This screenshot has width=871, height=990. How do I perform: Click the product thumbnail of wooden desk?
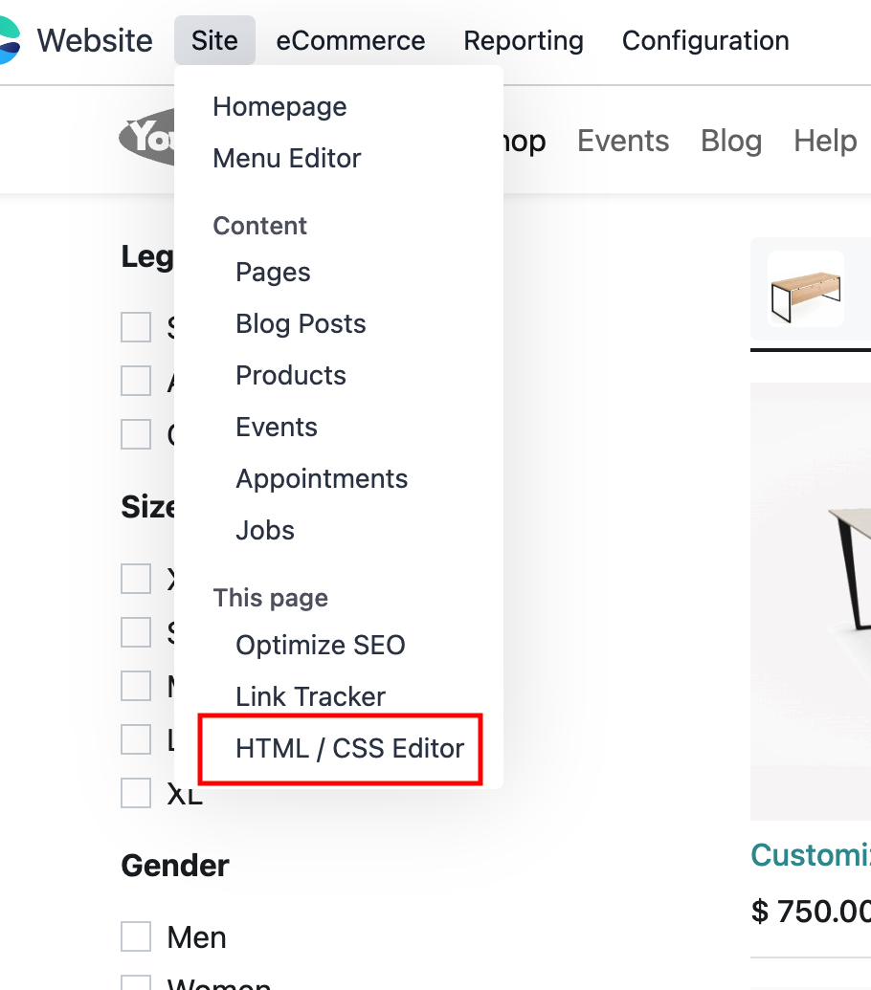(x=805, y=289)
